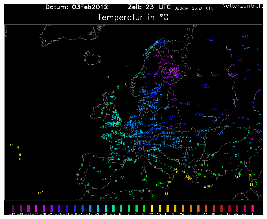Click the yellow 12 south of Italy
This screenshot has width=267, height=219.
(x=167, y=194)
